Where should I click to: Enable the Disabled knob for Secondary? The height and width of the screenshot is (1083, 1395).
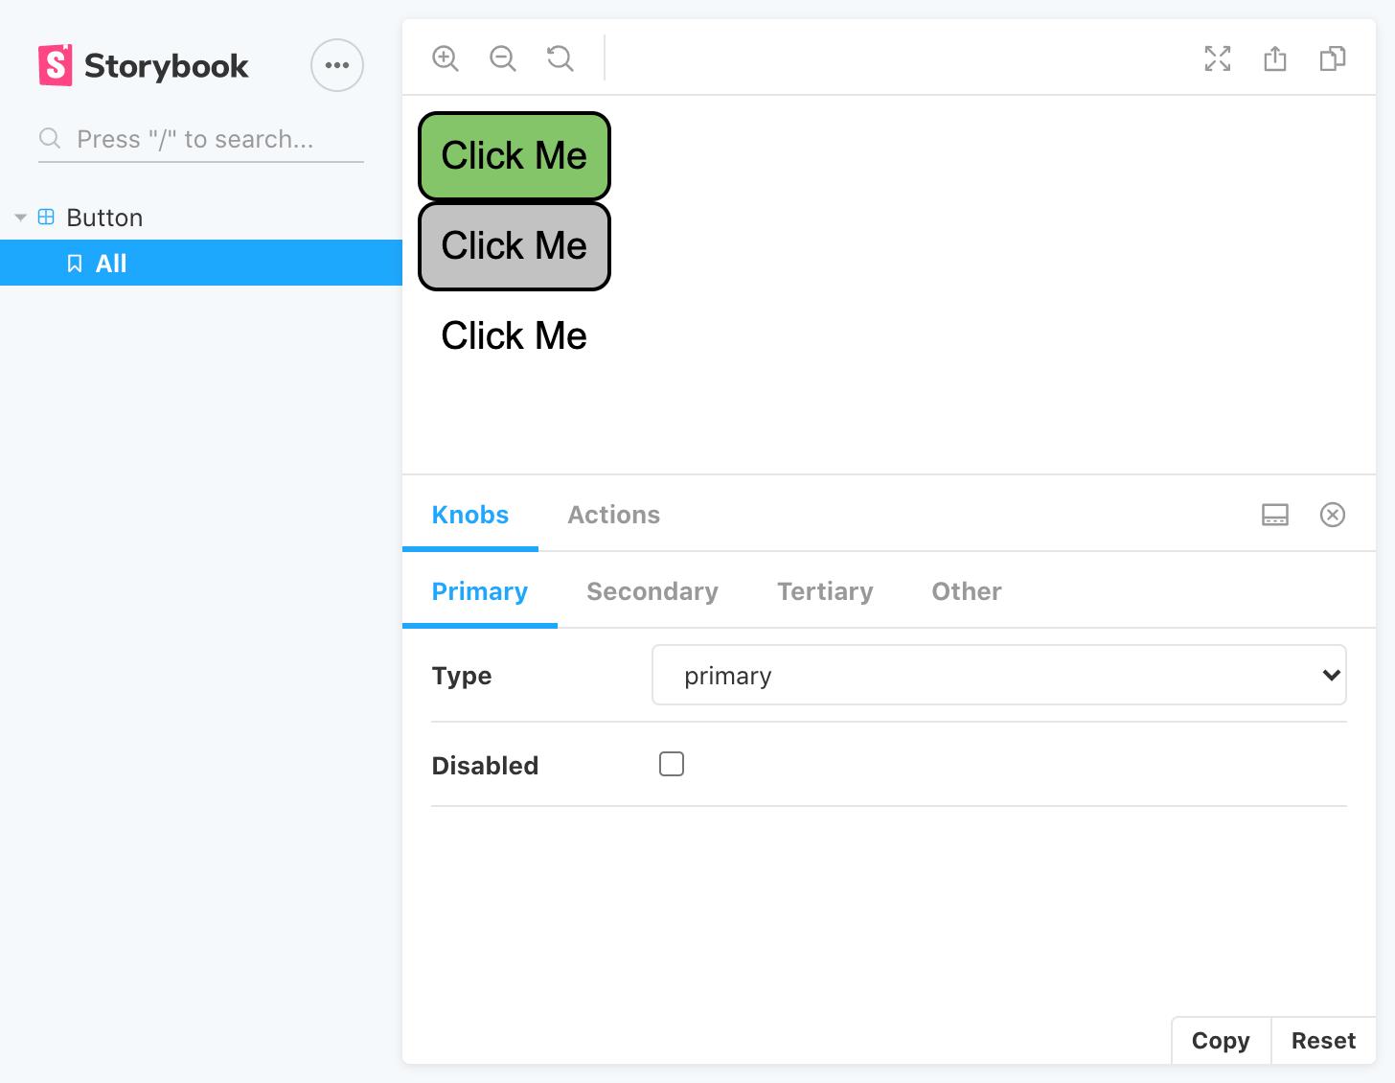pyautogui.click(x=652, y=591)
